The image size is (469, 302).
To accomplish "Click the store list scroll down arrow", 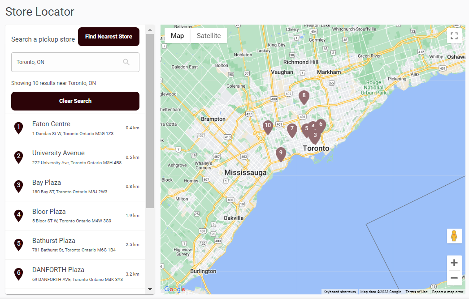I will [x=150, y=289].
